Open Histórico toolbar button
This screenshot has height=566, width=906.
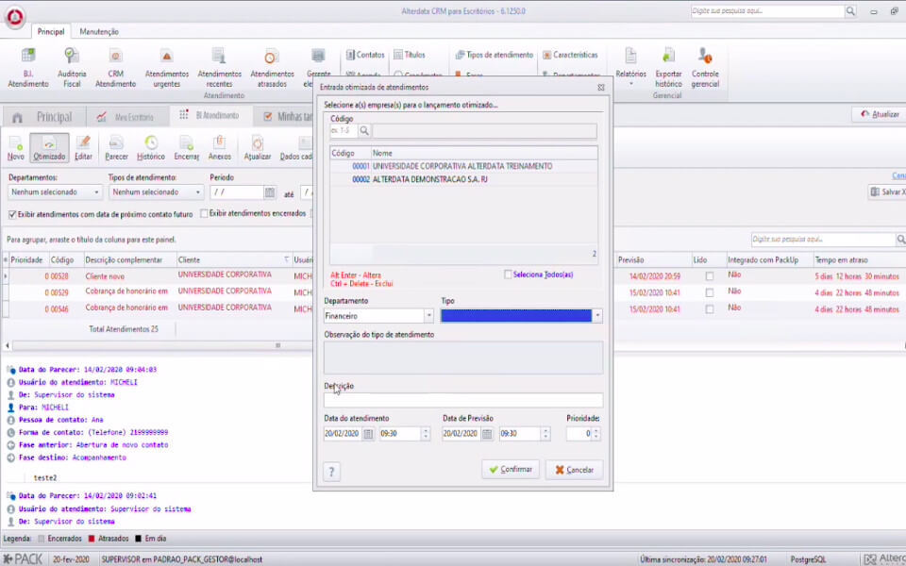(151, 148)
